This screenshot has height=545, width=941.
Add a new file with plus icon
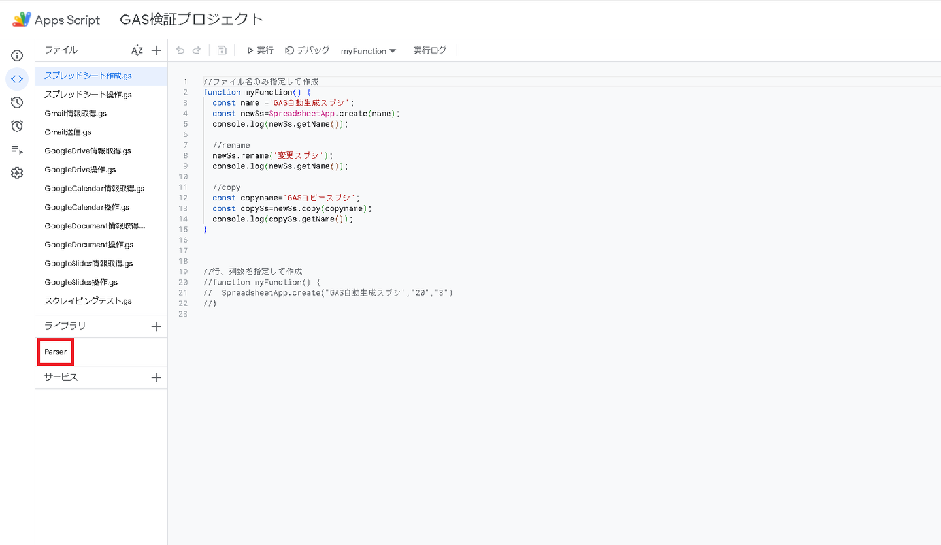coord(156,50)
